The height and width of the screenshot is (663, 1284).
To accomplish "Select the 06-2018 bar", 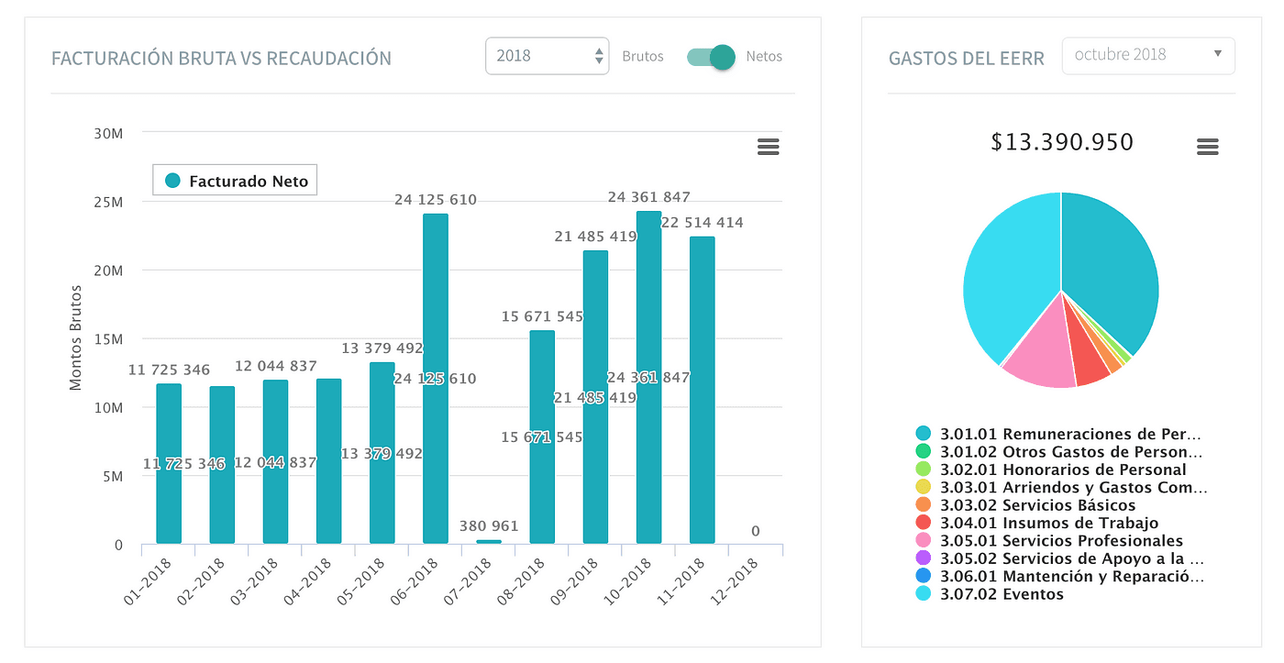I will click(436, 379).
